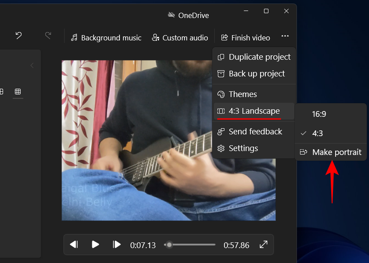The width and height of the screenshot is (369, 263).
Task: Select the grid view icon in sidebar
Action: click(x=18, y=92)
